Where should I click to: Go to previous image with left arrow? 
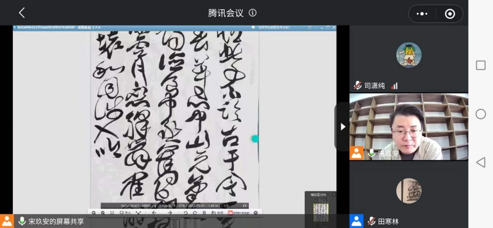(x=154, y=213)
